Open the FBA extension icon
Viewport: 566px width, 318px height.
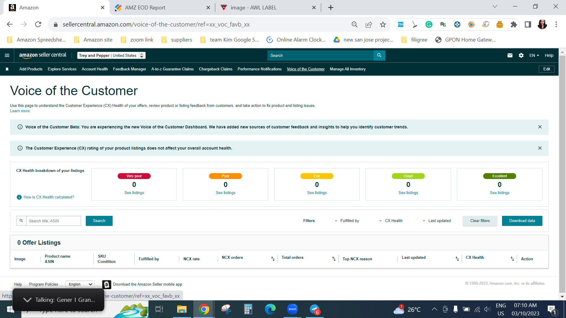tap(401, 24)
